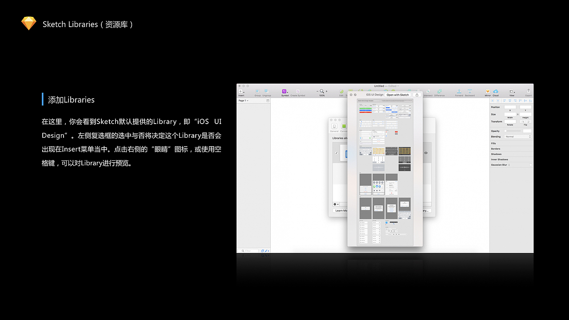Screen dimensions: 569x320
Task: Open Sketch Cloud via the Cloud icon
Action: point(496,92)
